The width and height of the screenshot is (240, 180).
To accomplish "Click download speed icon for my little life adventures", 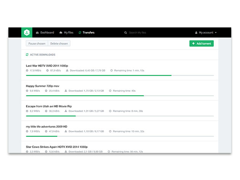I will [27, 131].
